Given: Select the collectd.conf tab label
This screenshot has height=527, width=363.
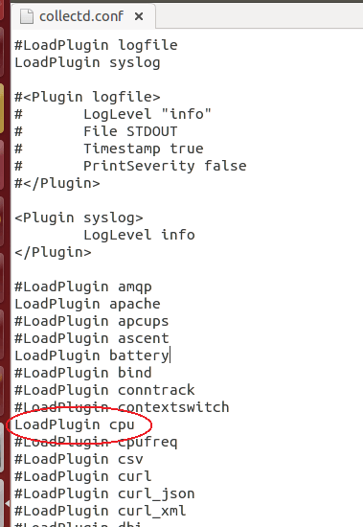Looking at the screenshot, I should click(81, 16).
